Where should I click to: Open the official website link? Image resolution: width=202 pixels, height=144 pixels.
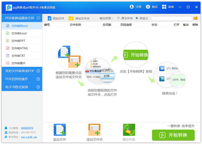[29, 137]
